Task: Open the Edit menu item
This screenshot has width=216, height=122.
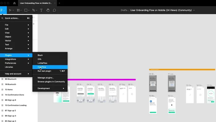Action: coord(16,29)
